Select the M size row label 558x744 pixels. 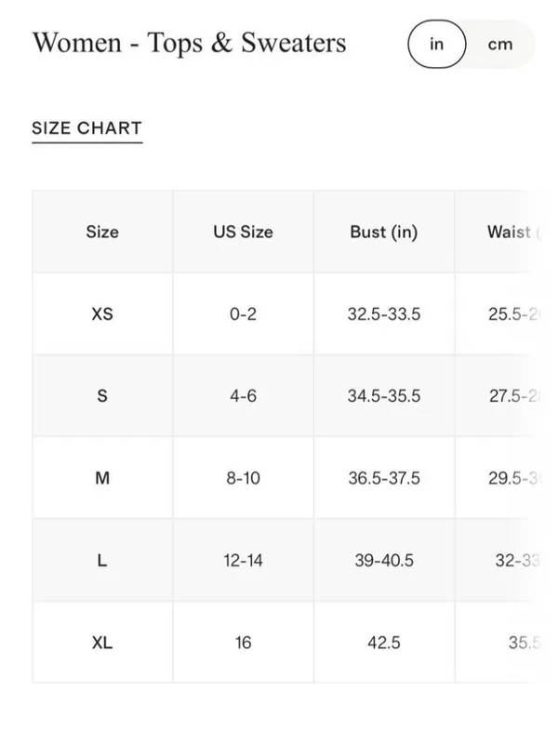coord(102,478)
